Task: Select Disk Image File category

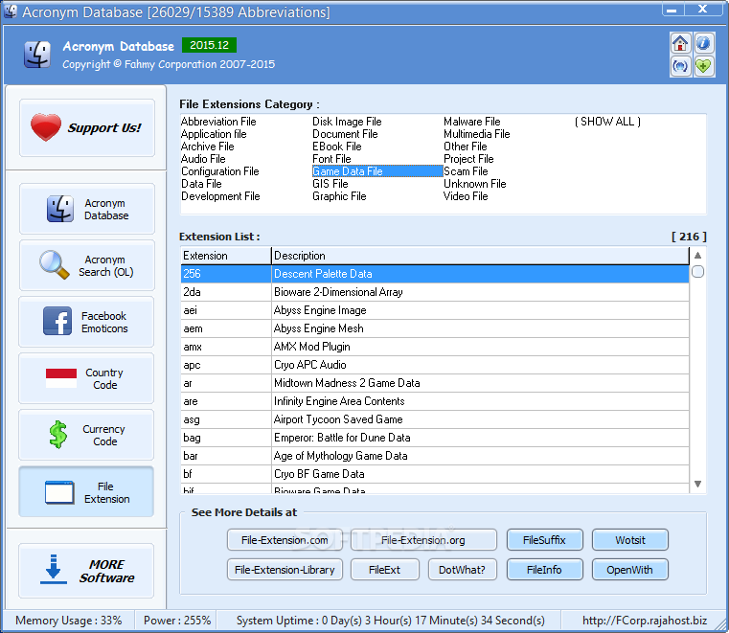Action: pos(347,122)
